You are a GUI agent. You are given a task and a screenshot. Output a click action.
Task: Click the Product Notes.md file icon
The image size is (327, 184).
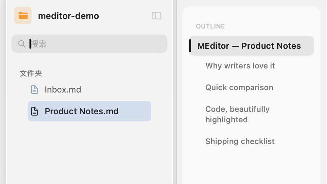click(35, 111)
